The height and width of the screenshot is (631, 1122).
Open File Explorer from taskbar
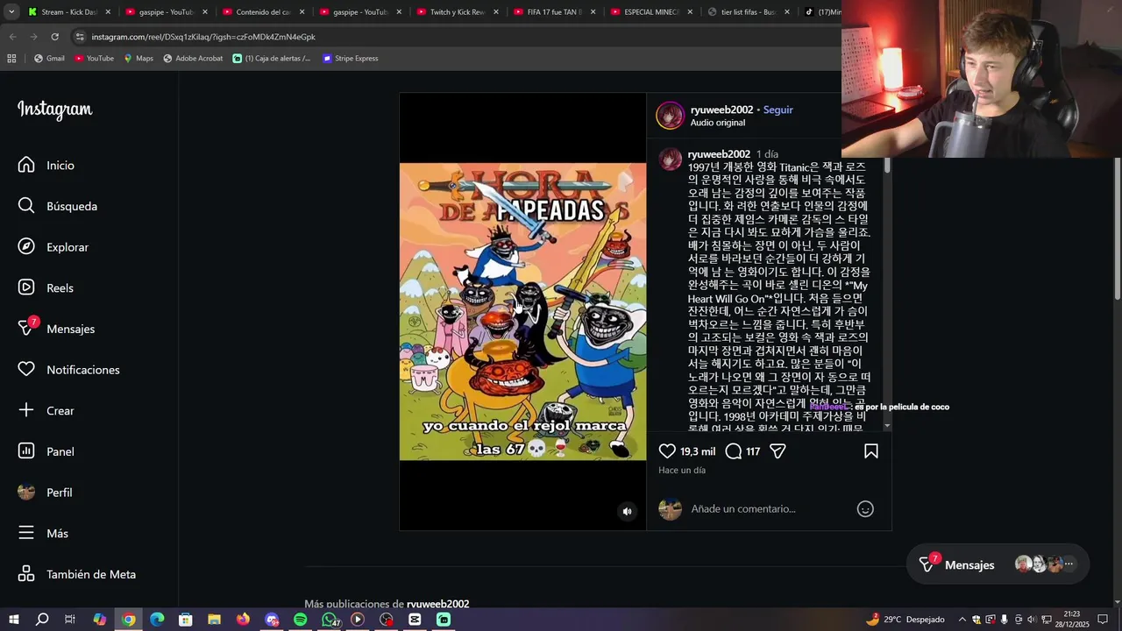(214, 620)
